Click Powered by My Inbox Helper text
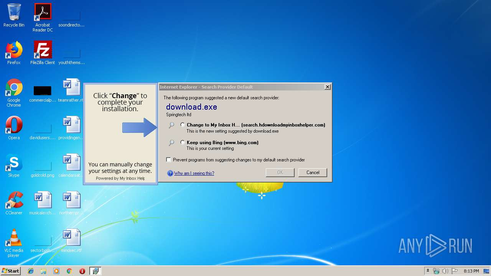 point(120,178)
